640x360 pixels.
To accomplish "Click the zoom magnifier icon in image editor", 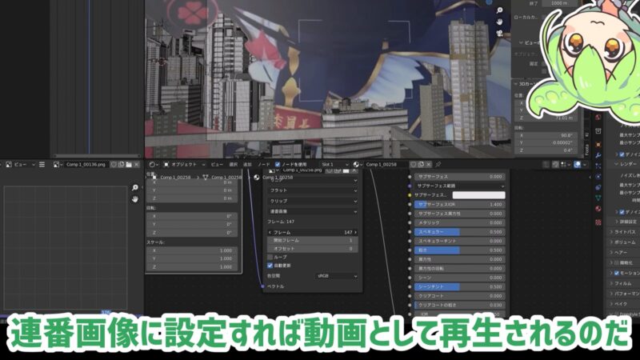I will point(135,188).
